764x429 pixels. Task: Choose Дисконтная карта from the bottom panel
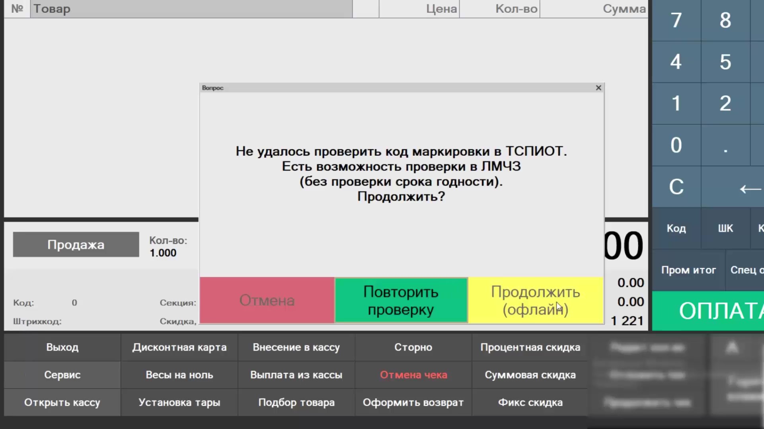click(179, 347)
